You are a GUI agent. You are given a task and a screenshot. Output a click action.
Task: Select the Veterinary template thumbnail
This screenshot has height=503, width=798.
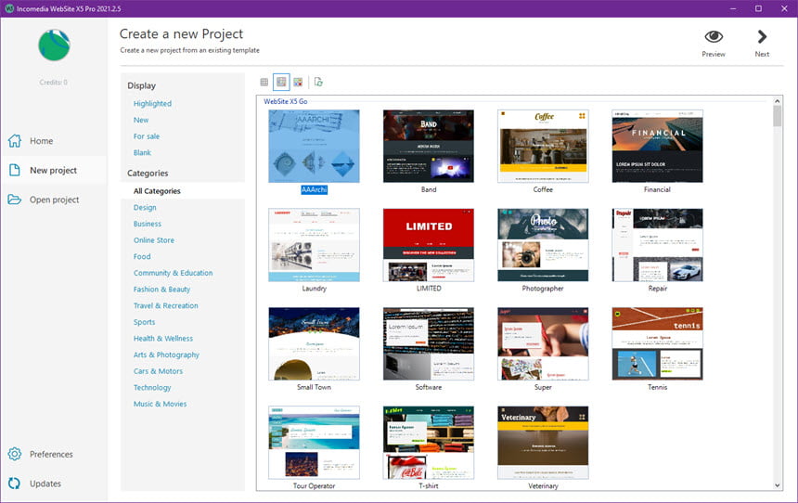coord(543,443)
